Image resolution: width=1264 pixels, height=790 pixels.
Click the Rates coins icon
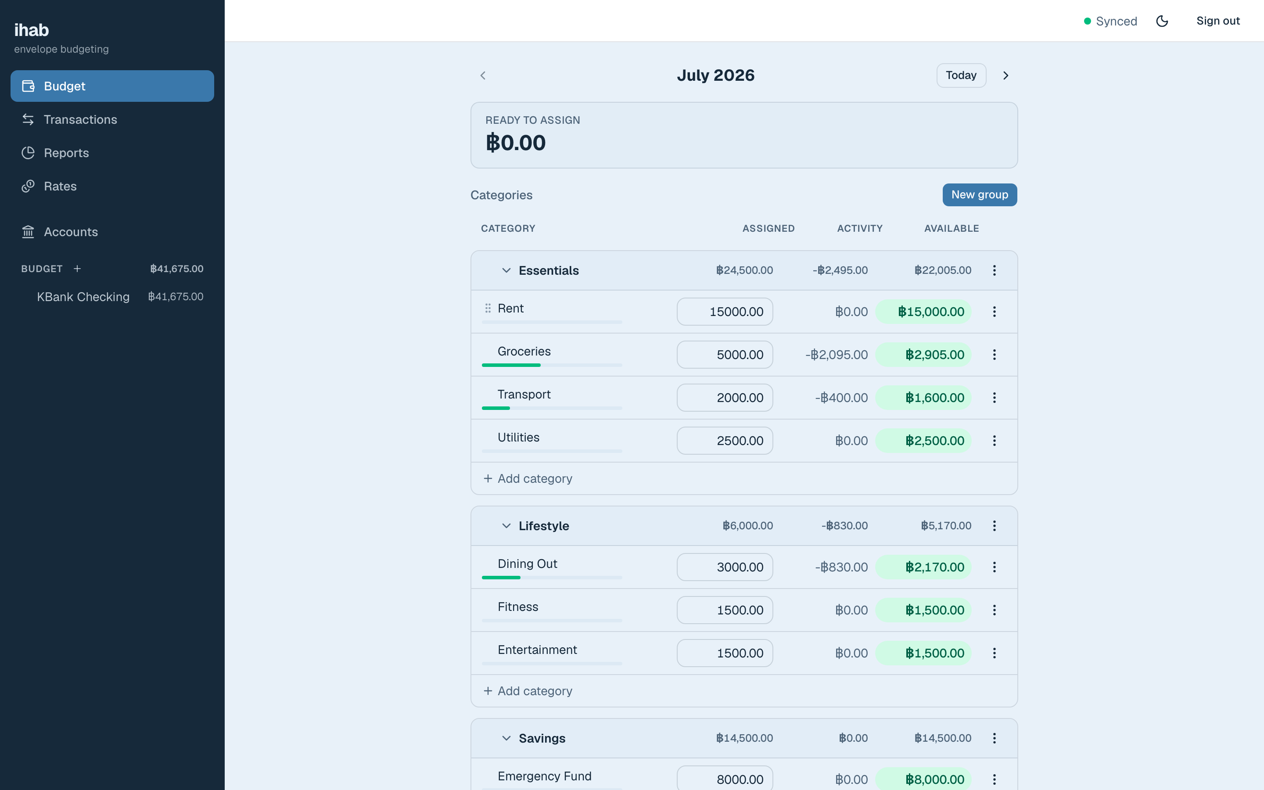[x=28, y=187]
